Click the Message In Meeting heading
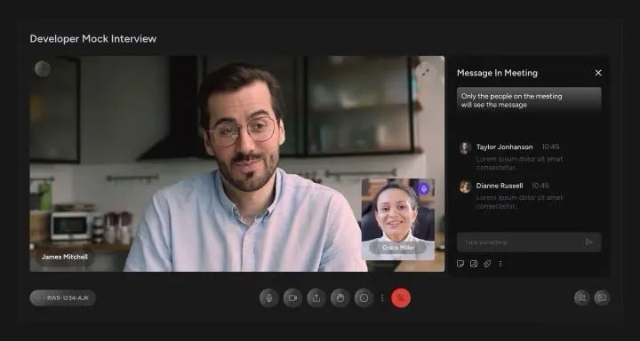Image resolution: width=640 pixels, height=341 pixels. coord(497,73)
